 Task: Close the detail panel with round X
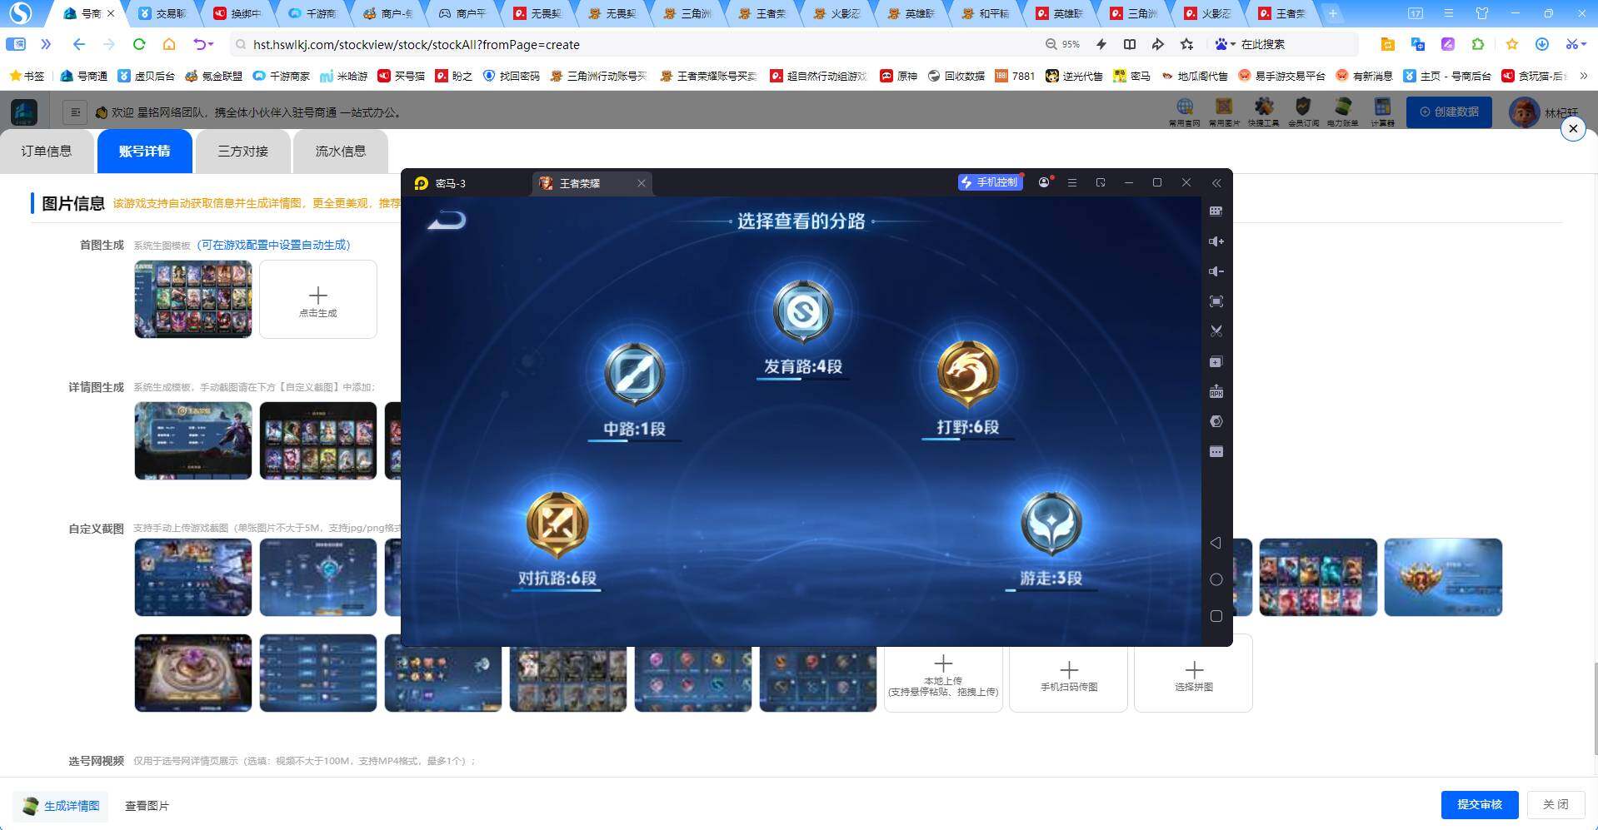tap(1573, 129)
